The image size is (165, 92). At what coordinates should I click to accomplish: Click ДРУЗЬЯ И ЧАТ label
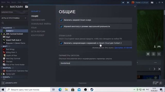pos(155,83)
